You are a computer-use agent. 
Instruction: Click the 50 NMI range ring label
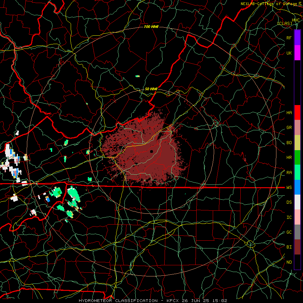tap(151, 89)
